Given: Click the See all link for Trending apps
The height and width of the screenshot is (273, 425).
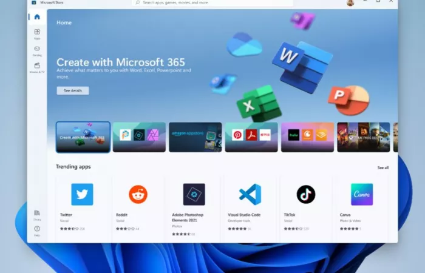Looking at the screenshot, I should coord(382,167).
